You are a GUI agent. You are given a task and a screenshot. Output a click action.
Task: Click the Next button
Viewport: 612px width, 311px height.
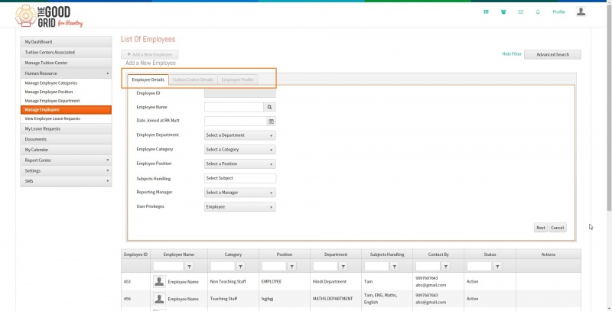coord(541,228)
